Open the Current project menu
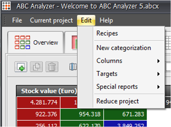This screenshot has width=171, height=127. (x=51, y=20)
